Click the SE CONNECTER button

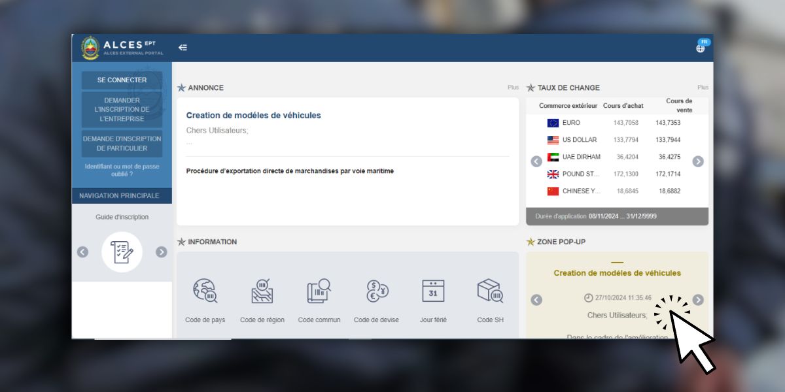click(x=122, y=80)
